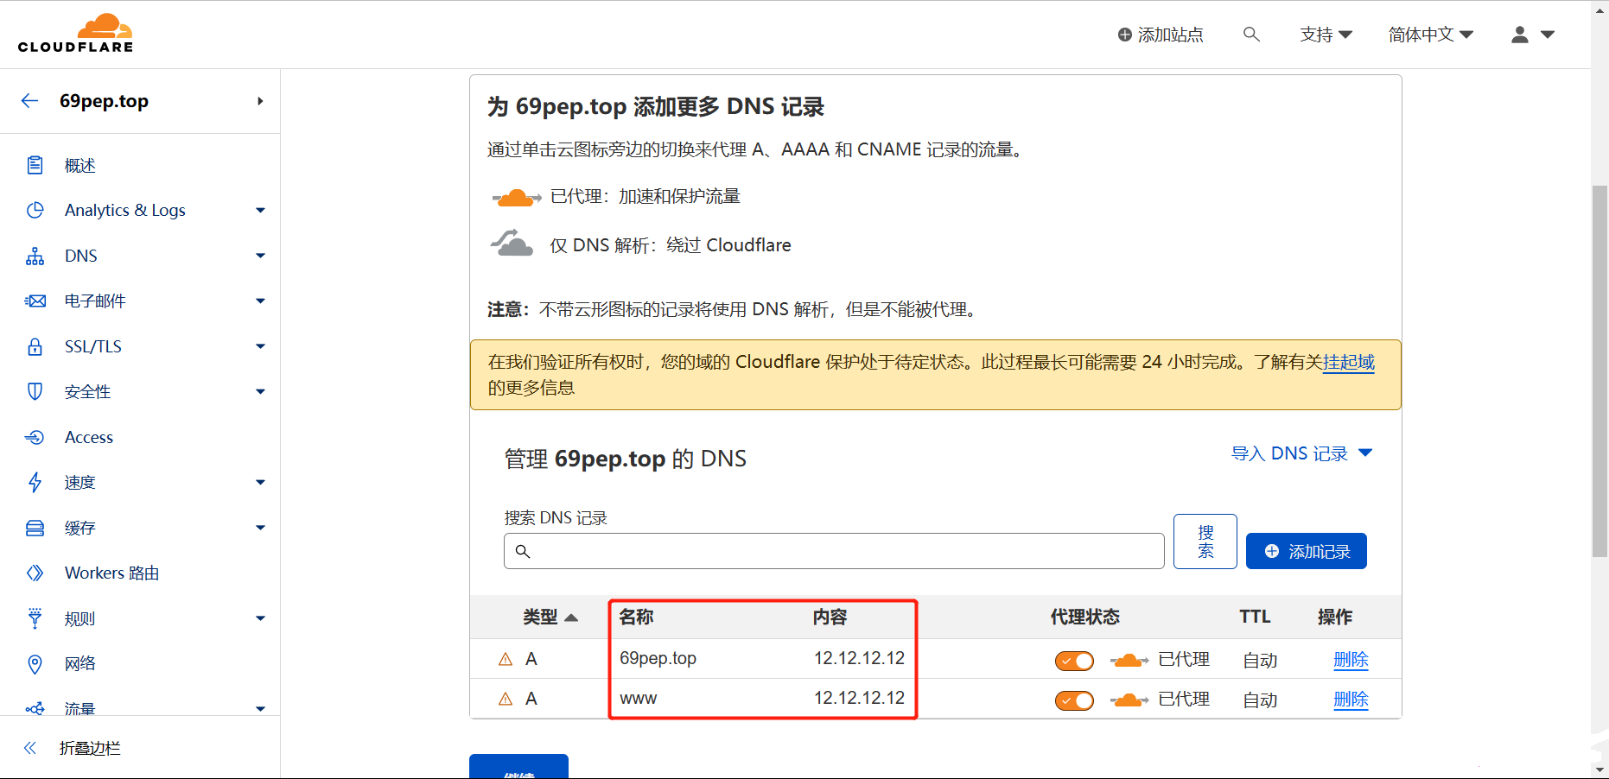This screenshot has height=779, width=1609.
Task: Open the 导入 DNS 记录 dropdown
Action: point(1301,453)
